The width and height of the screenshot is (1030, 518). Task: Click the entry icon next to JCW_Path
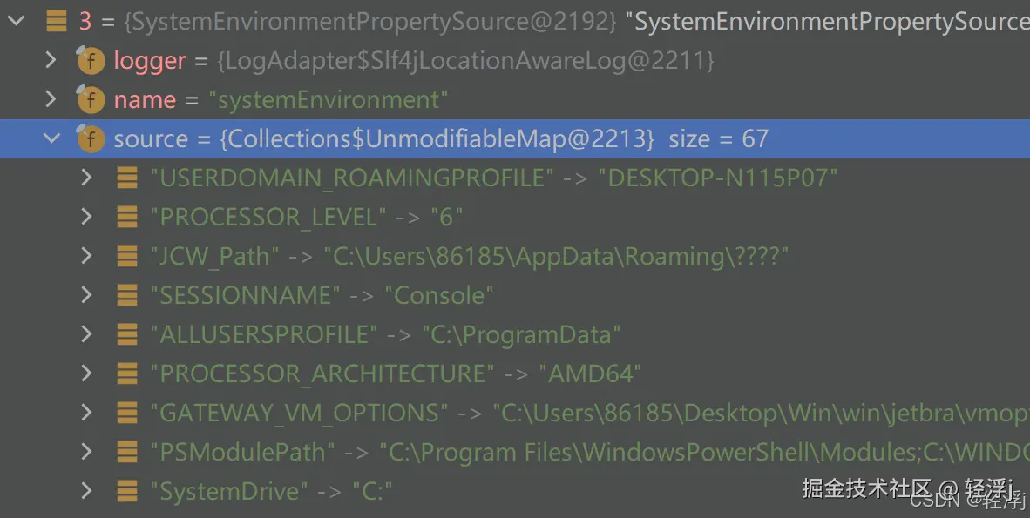(127, 257)
